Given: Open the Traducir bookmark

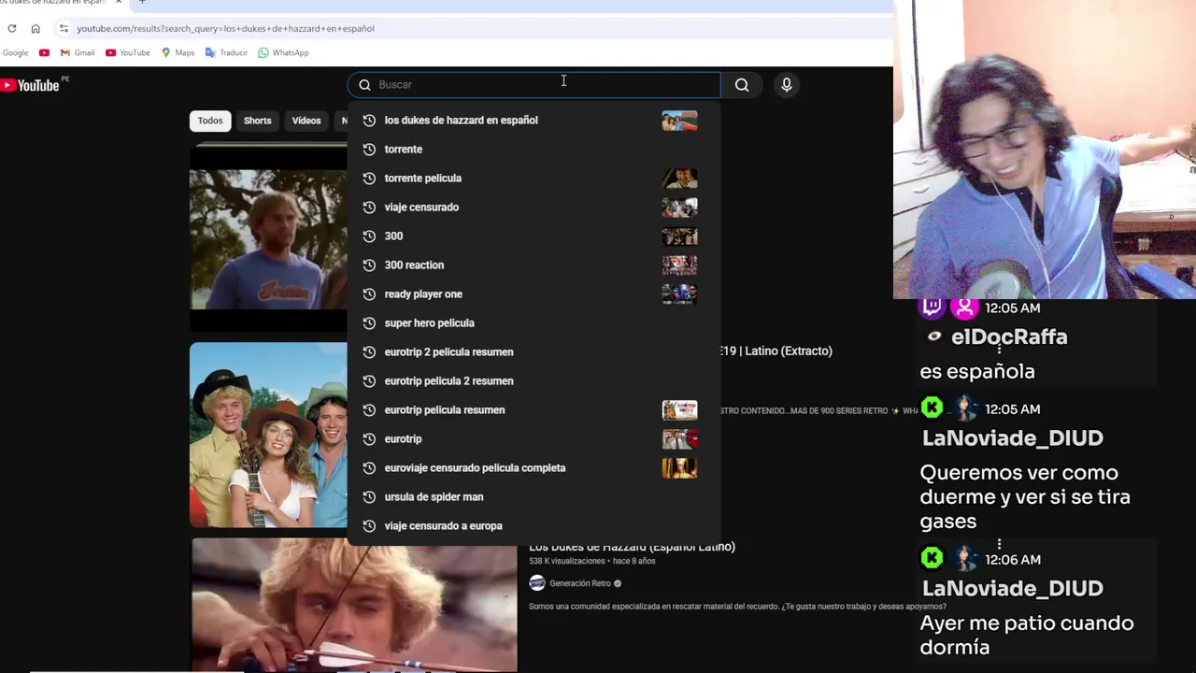Looking at the screenshot, I should point(226,52).
